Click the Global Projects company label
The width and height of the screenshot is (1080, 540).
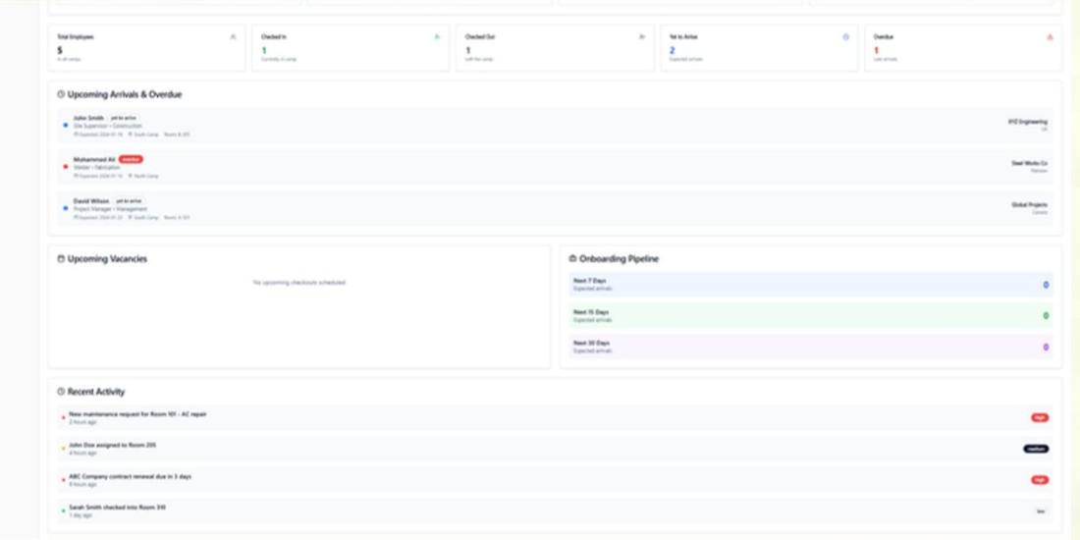tap(1029, 204)
